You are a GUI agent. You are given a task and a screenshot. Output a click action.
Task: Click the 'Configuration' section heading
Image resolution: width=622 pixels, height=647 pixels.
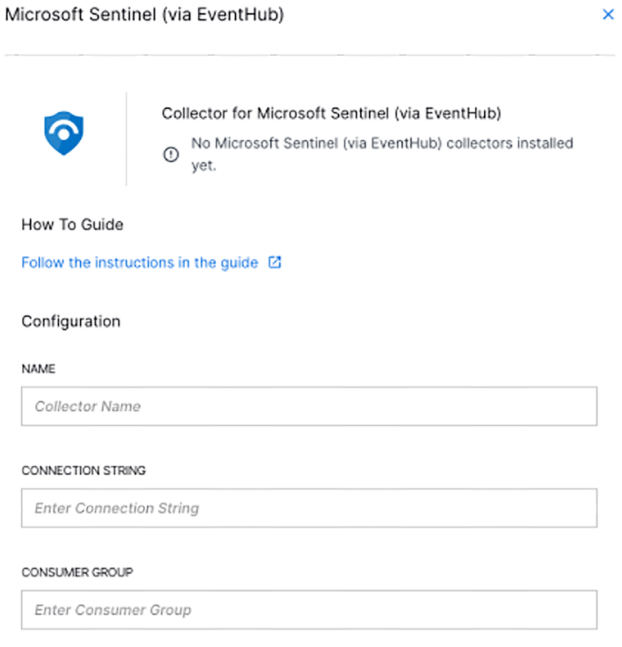71,322
